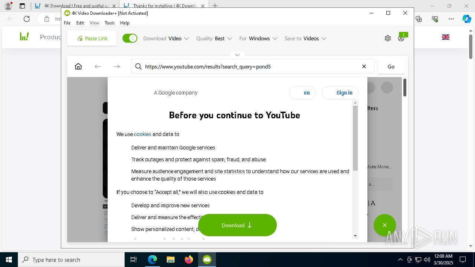
Task: Click the UK flag language selector
Action: (446, 37)
